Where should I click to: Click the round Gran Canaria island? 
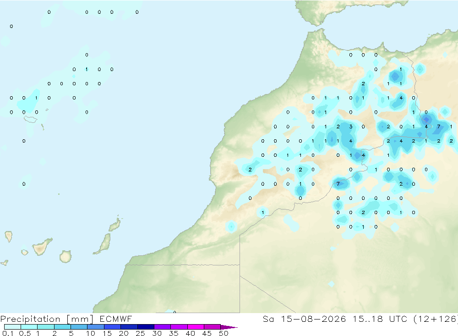click(65, 256)
